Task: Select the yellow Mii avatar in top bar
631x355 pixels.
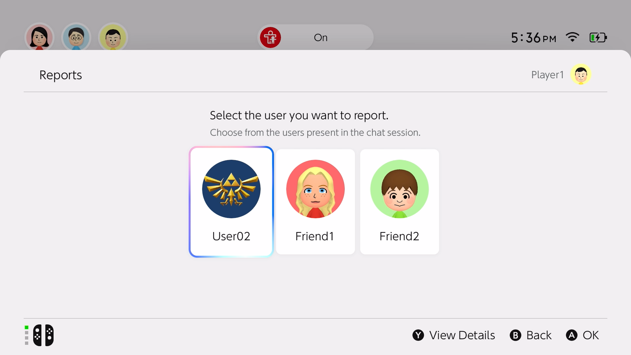Action: pyautogui.click(x=113, y=37)
